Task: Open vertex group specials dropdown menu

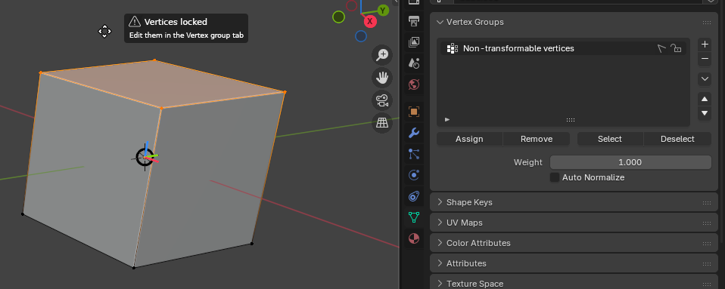Action: pos(705,78)
